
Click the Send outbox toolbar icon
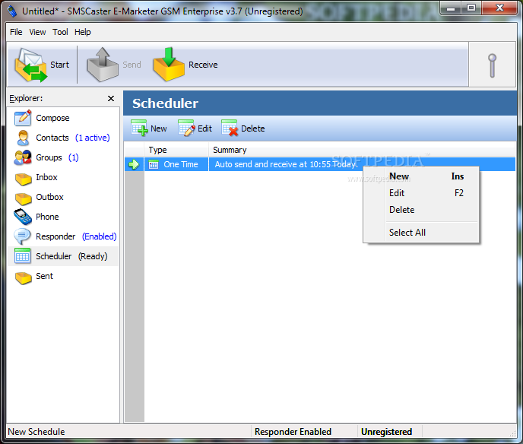[103, 65]
